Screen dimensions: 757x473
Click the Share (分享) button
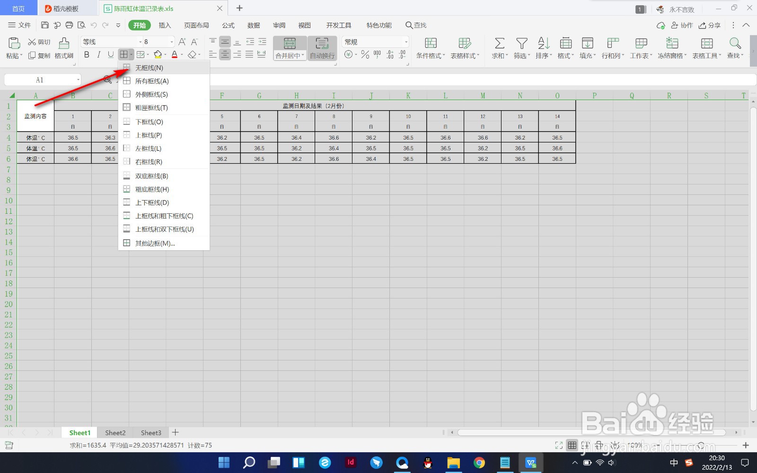click(x=710, y=25)
